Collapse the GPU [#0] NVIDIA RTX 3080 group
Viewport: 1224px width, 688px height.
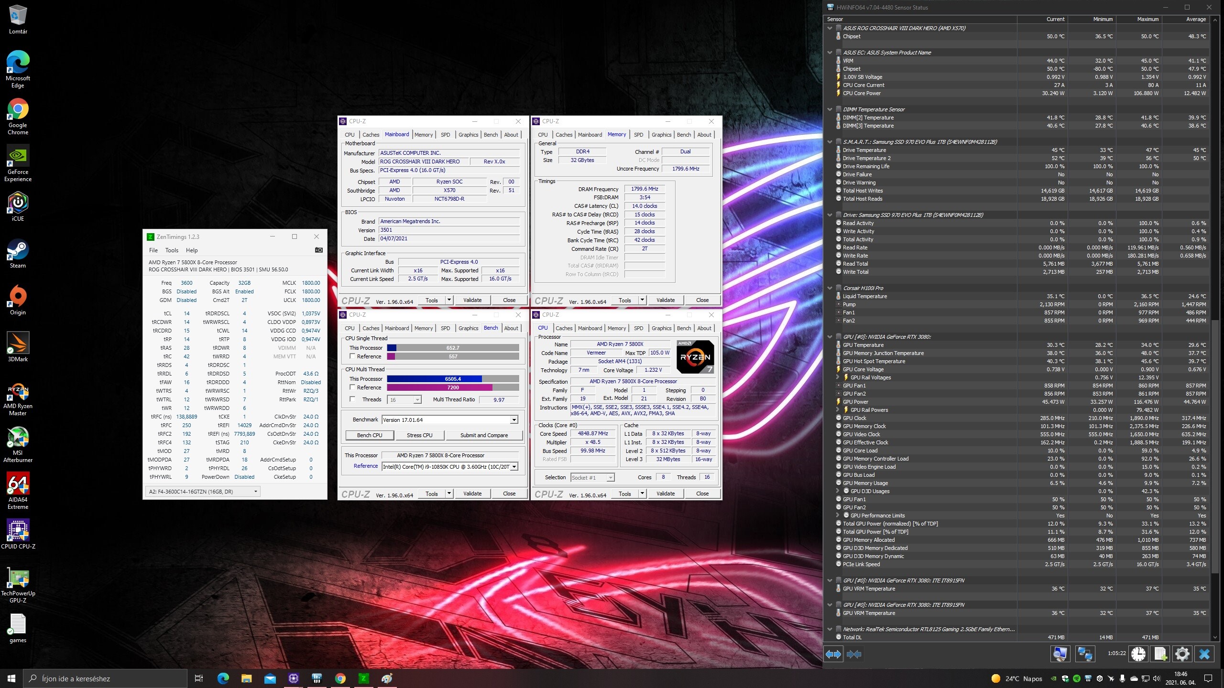[x=830, y=337]
